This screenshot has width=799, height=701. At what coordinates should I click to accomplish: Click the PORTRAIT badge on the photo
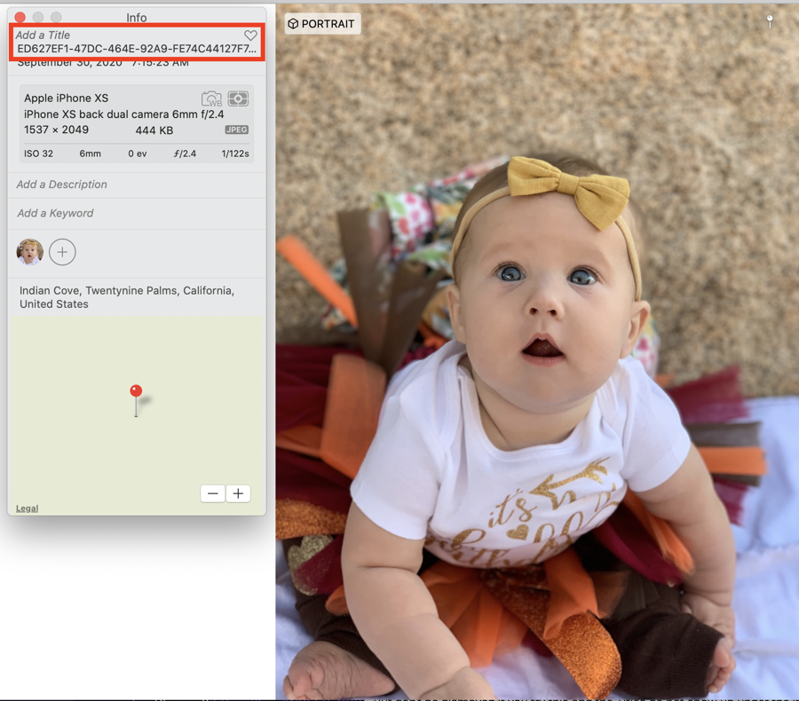[322, 24]
